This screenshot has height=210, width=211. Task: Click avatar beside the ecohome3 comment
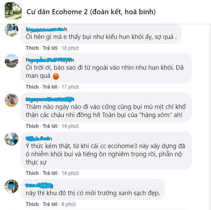tap(12, 139)
